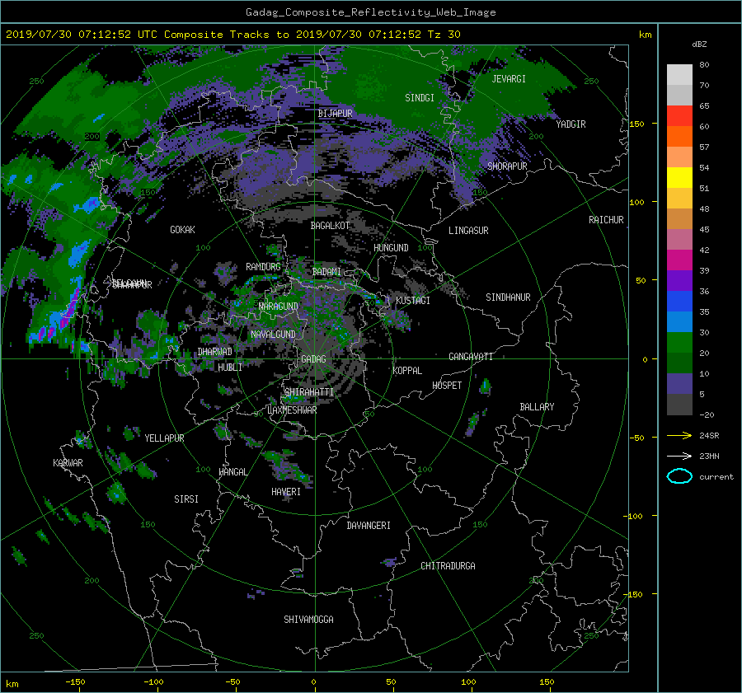Screen dimensions: 742x693
Task: Click the LINGASUR city label
Action: [468, 231]
